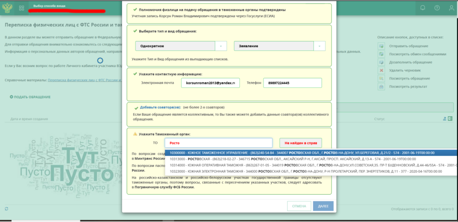Image resolution: width=458 pixels, height=222 pixels.
Task: Select 10300000 Южное таможенное управление option
Action: tap(311, 153)
